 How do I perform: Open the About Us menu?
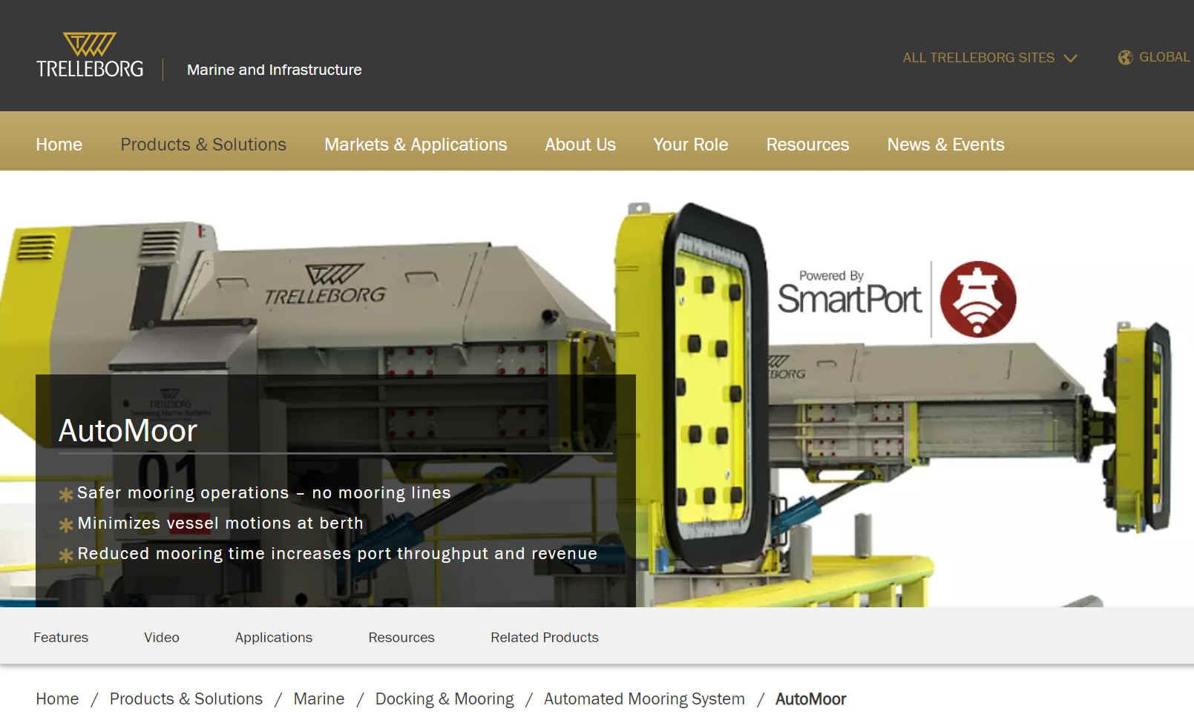pos(580,145)
